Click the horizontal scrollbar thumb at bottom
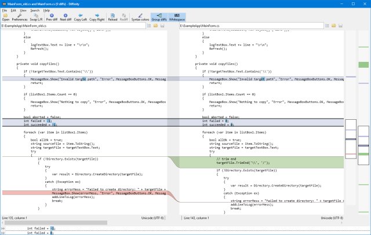 pos(56,223)
